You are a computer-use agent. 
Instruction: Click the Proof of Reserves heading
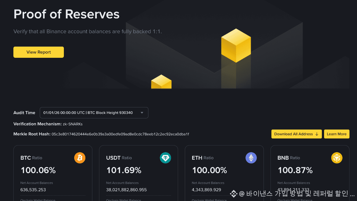point(66,14)
